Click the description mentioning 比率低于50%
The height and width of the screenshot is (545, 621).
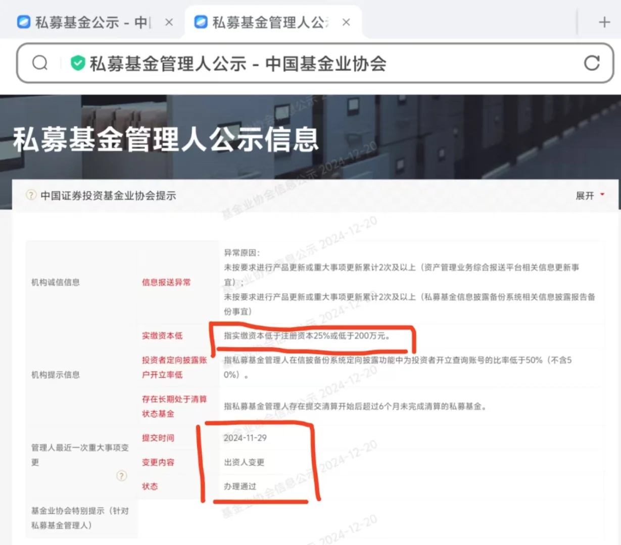[398, 367]
